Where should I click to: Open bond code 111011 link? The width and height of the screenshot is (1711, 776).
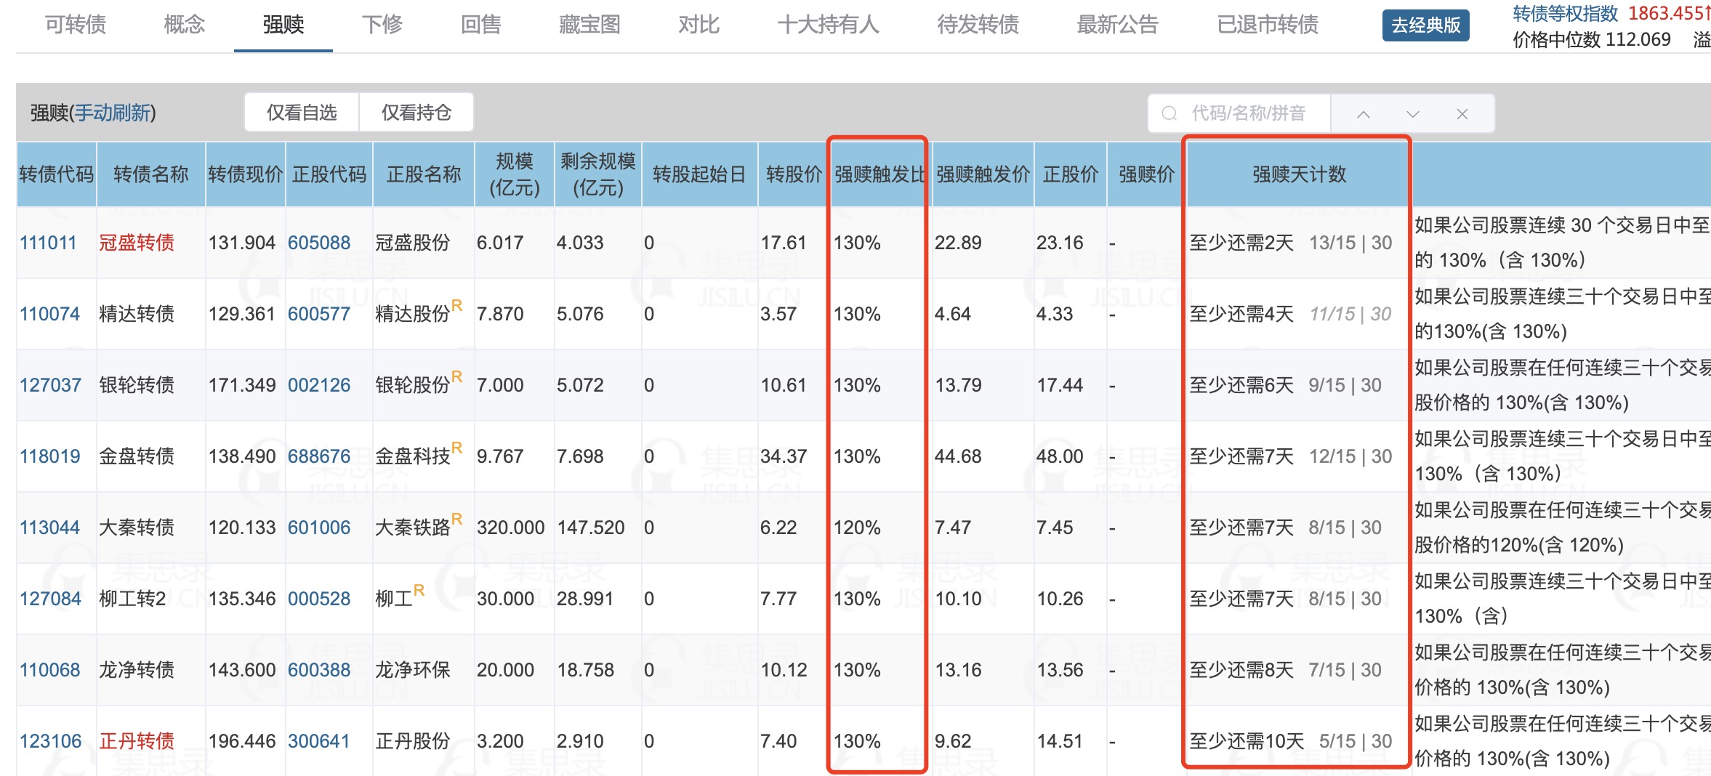(48, 243)
